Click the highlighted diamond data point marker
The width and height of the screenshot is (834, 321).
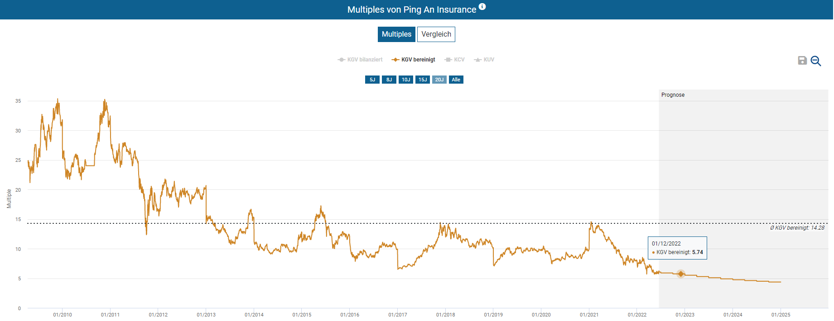tap(681, 274)
